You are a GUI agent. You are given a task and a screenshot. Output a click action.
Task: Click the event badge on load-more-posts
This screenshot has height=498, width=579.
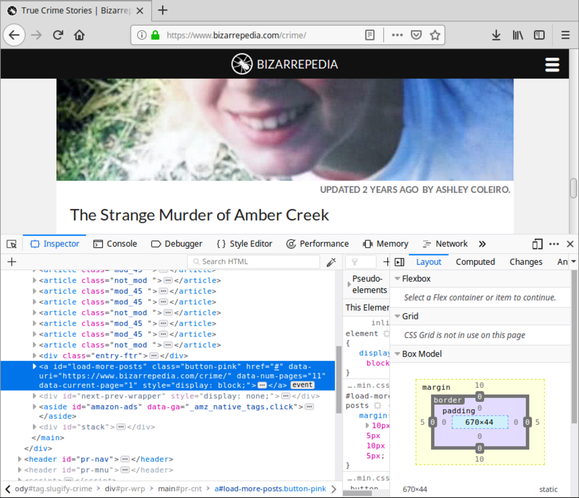pos(303,385)
